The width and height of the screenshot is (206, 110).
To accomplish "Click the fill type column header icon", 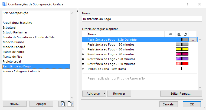I will pyautogui.click(x=179, y=34).
